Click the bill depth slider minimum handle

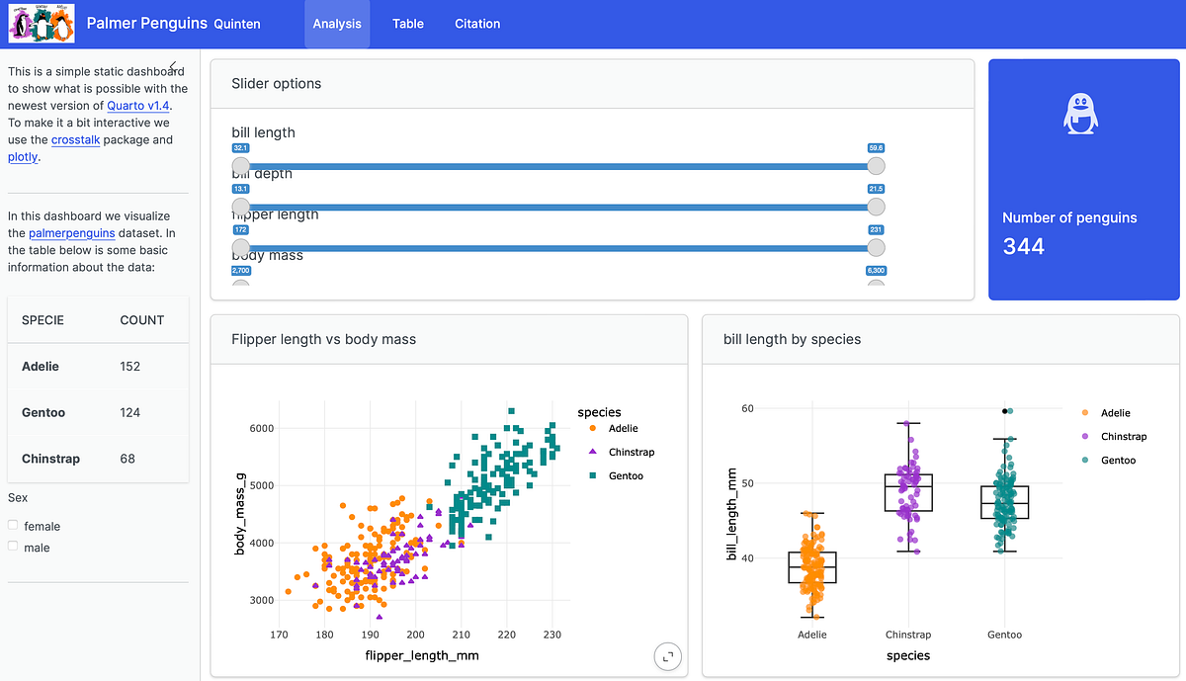(240, 208)
